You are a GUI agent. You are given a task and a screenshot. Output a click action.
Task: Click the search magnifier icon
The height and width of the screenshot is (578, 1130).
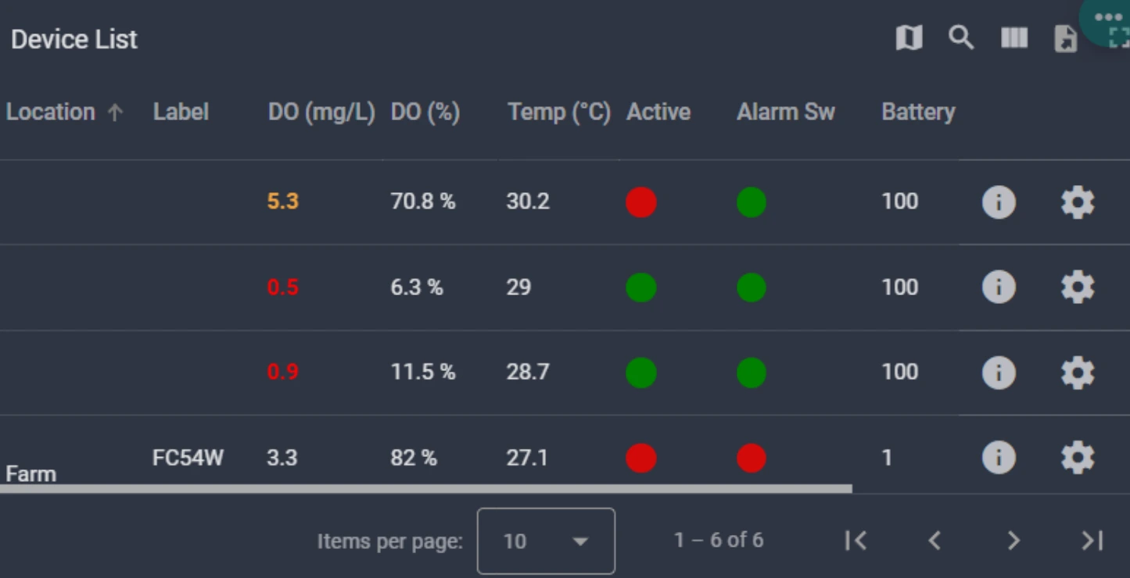click(961, 37)
